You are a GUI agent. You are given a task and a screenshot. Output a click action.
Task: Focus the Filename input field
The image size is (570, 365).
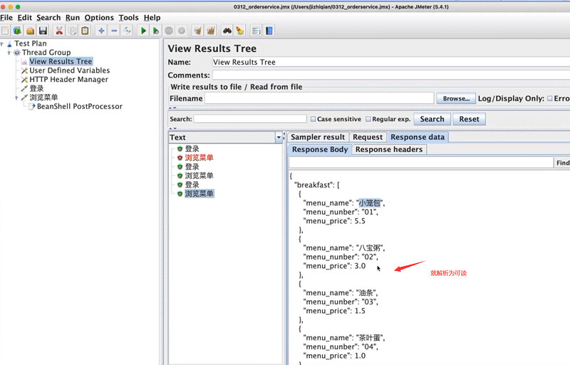(x=319, y=98)
